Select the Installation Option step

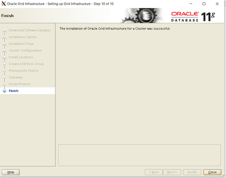tap(23, 37)
